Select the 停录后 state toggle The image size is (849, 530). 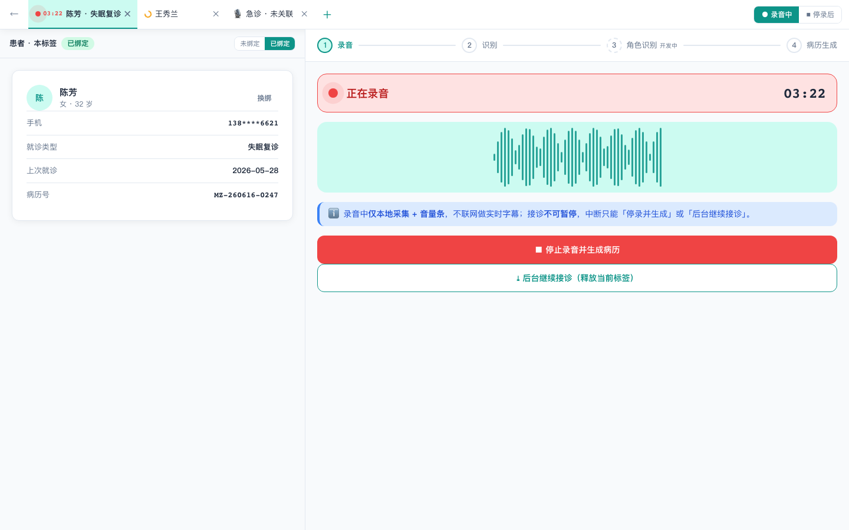click(820, 15)
